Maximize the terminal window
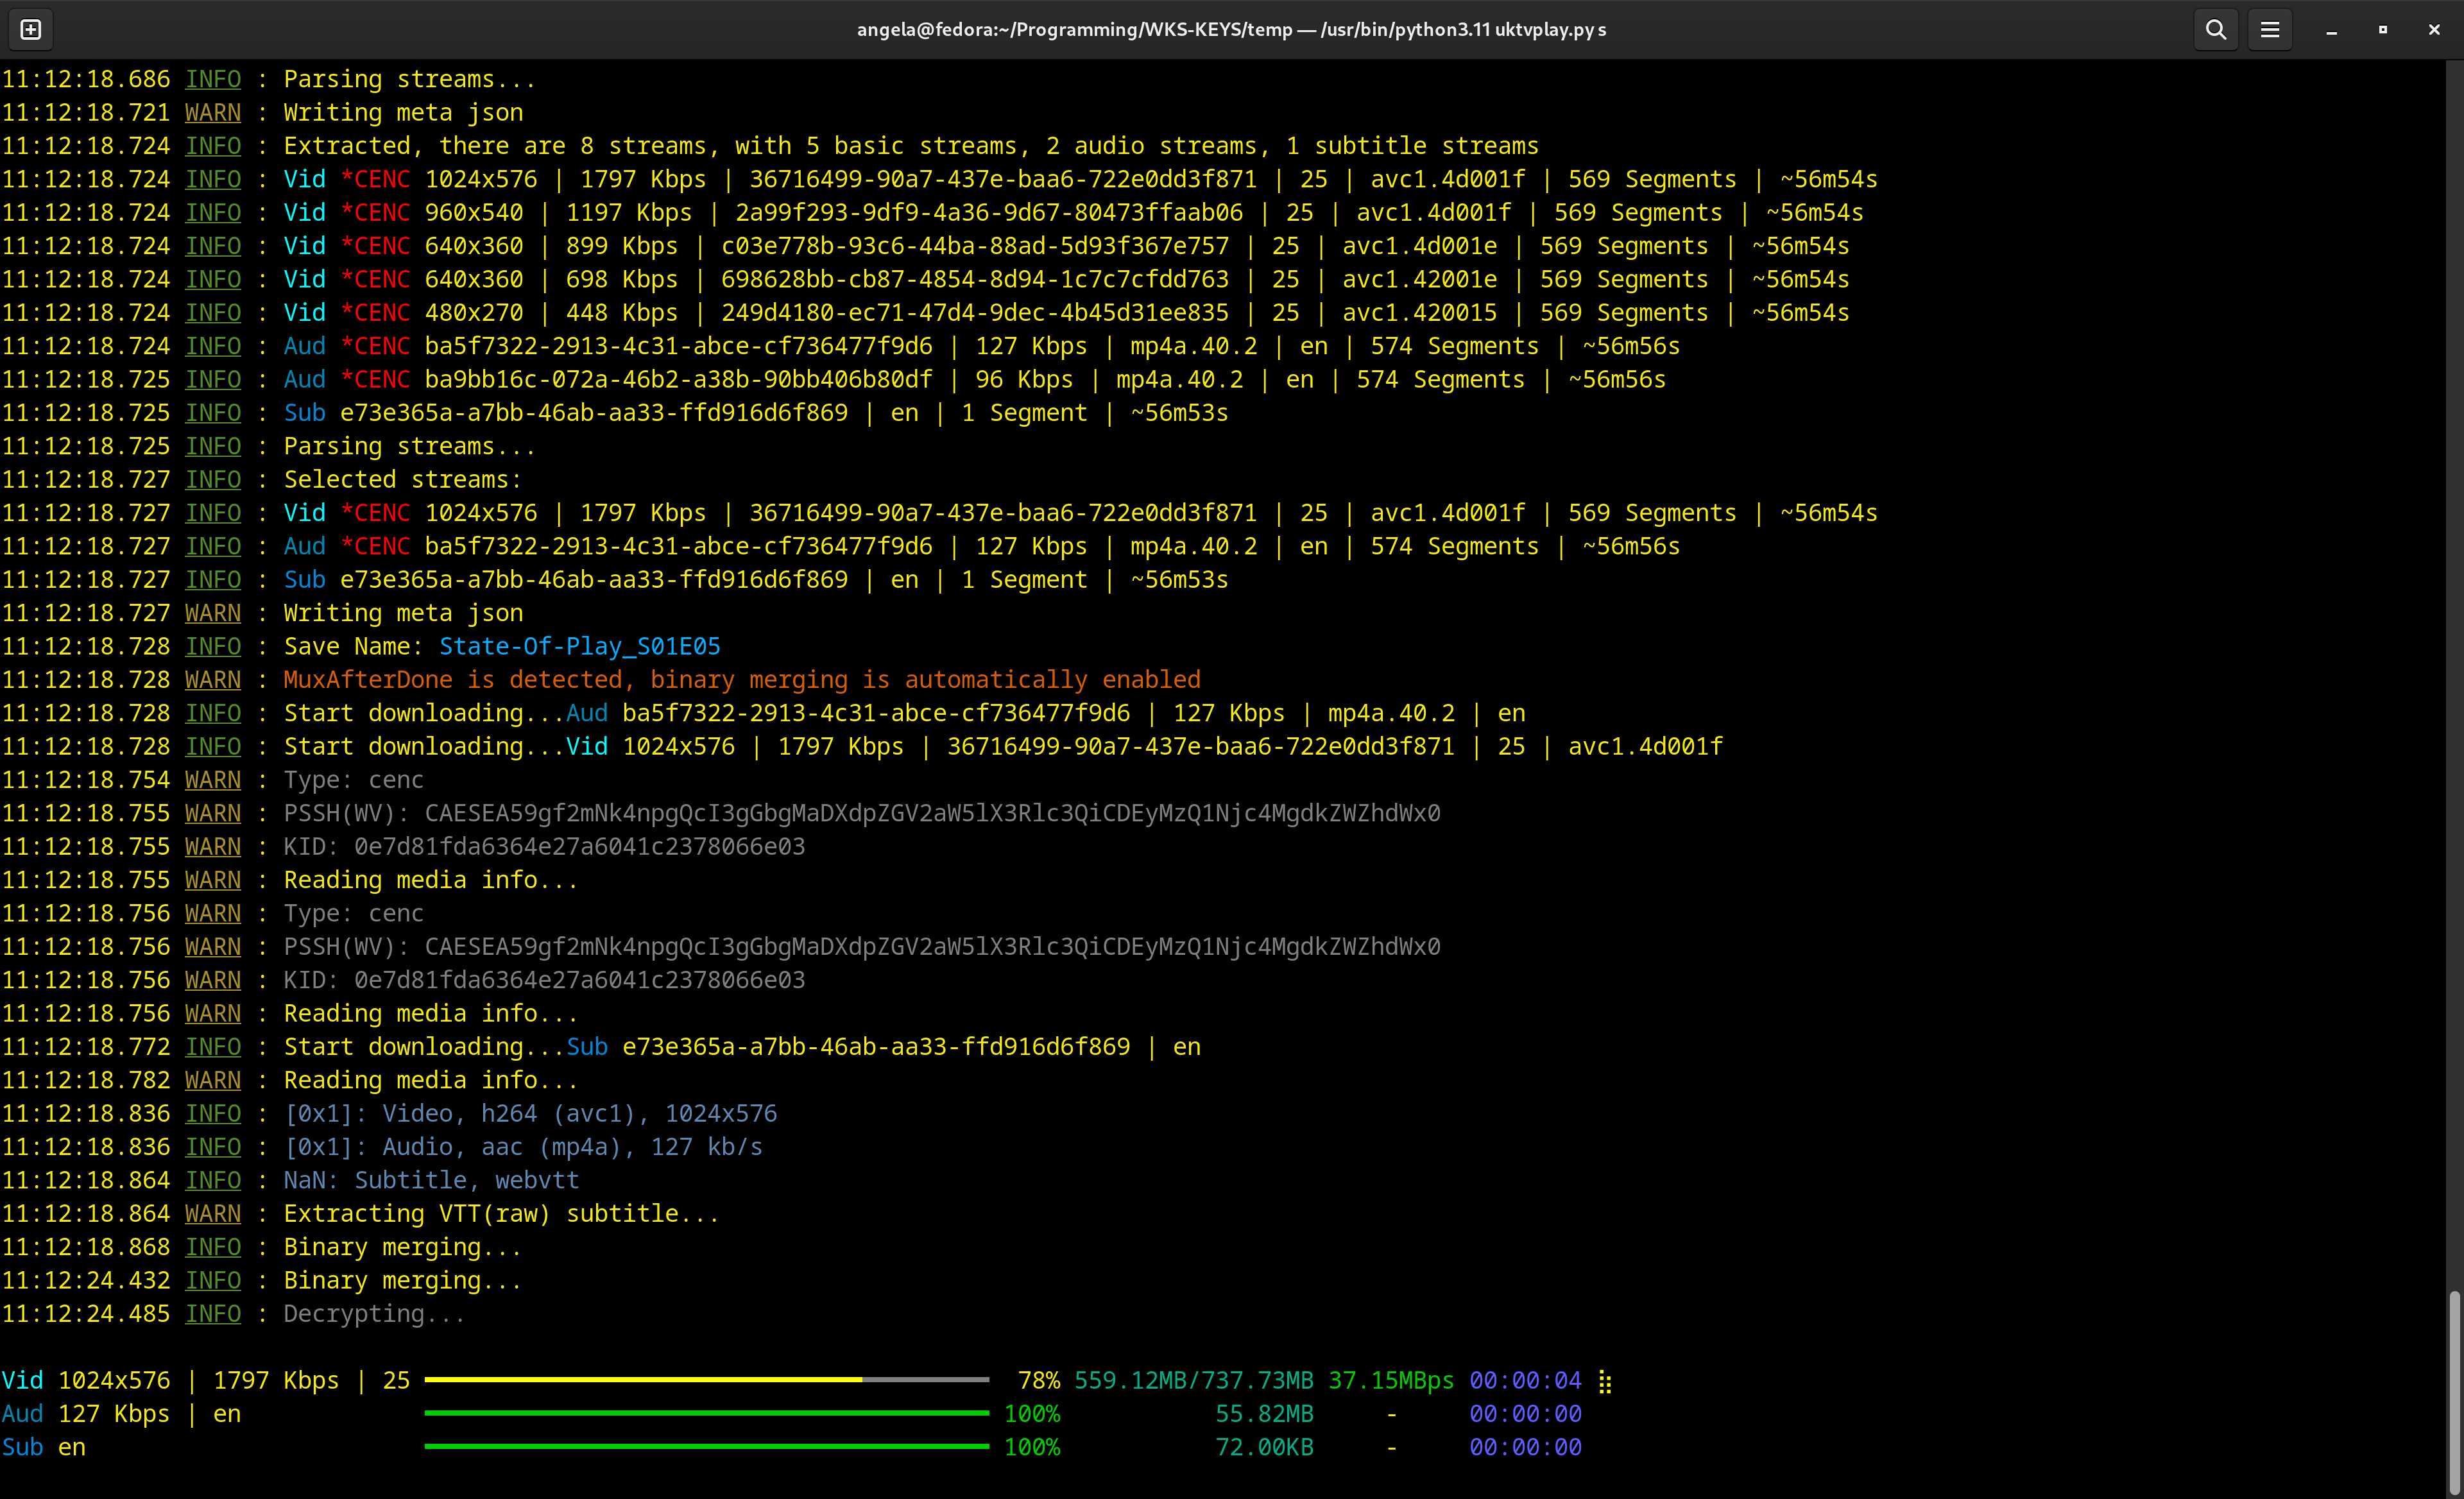Viewport: 2464px width, 1499px height. [x=2383, y=30]
